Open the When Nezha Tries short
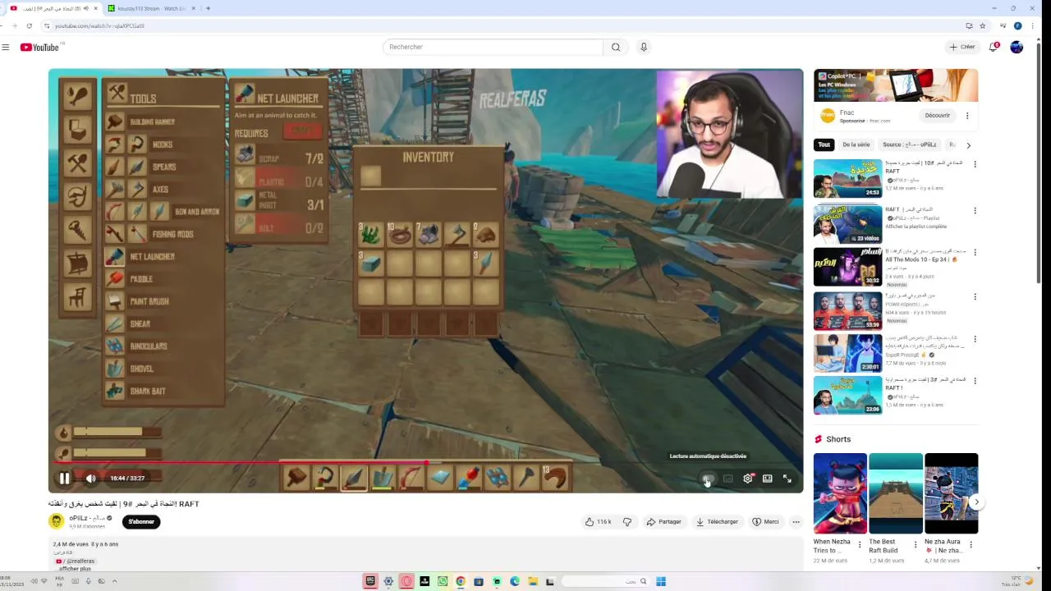 coord(840,493)
